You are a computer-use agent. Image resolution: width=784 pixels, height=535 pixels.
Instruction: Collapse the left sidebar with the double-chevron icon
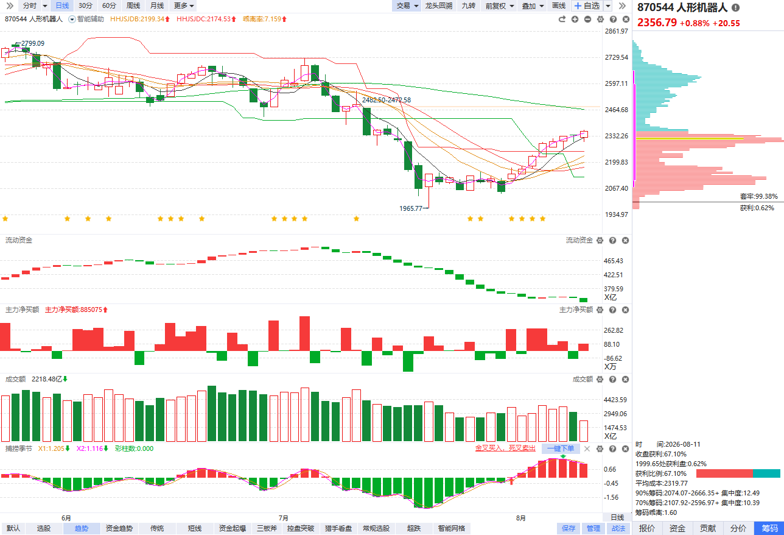tap(9, 5)
